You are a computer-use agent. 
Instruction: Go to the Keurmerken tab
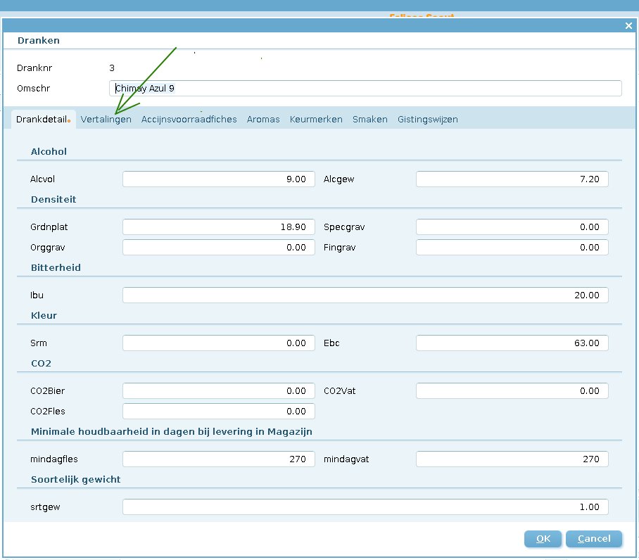(x=316, y=120)
